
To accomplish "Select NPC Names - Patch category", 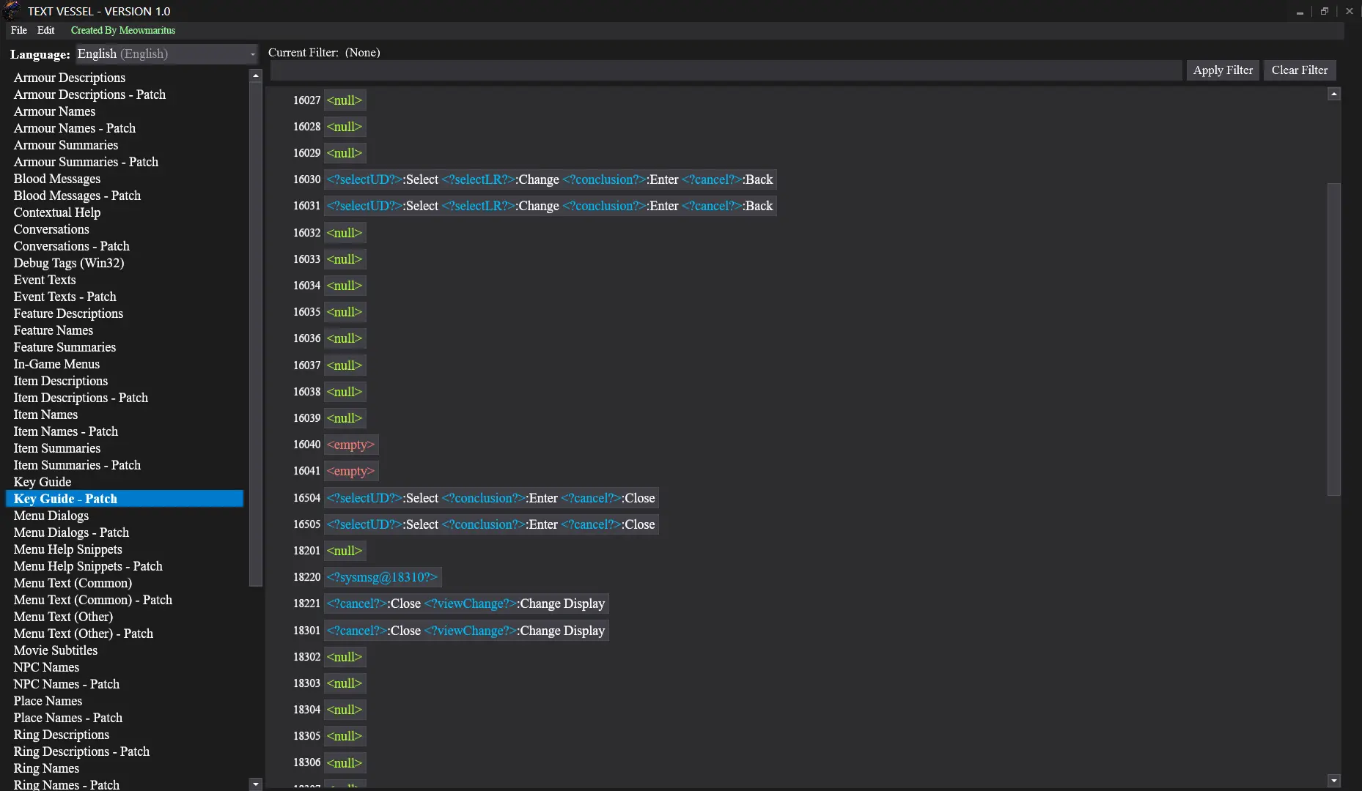I will [x=66, y=684].
